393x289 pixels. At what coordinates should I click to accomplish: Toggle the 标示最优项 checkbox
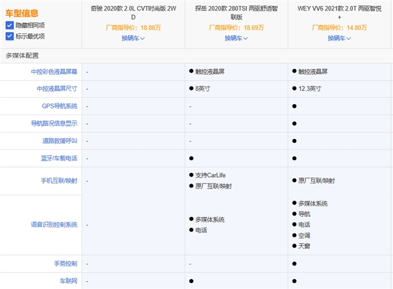pos(10,36)
